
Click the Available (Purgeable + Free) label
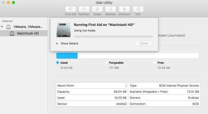(149, 92)
